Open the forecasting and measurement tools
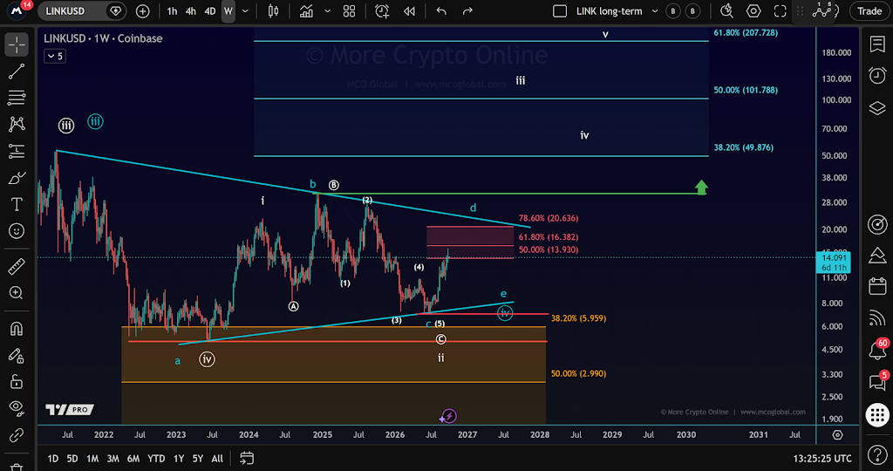Screen dimensions: 893x471 tap(17, 151)
